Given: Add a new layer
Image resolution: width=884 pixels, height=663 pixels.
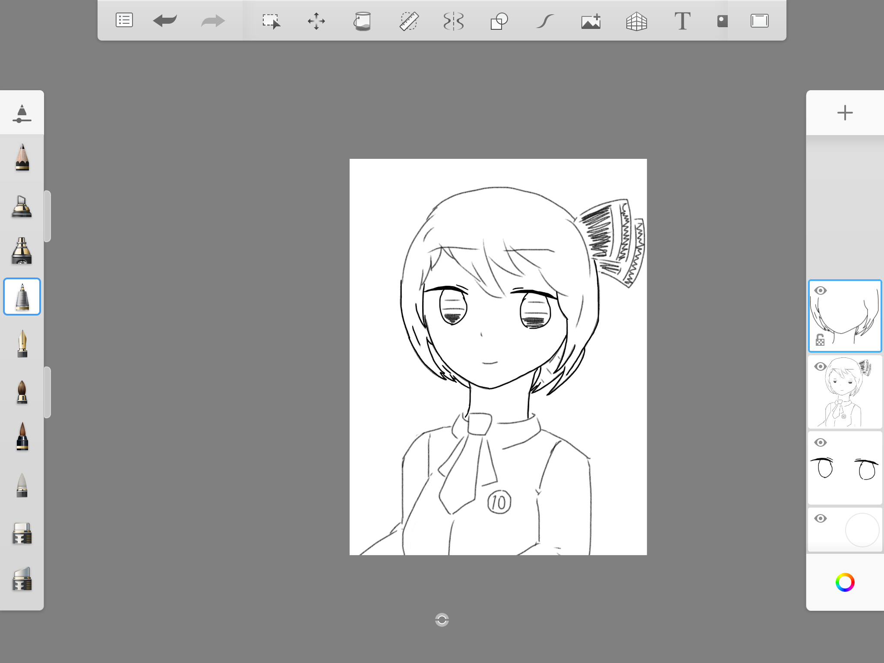Looking at the screenshot, I should 845,113.
